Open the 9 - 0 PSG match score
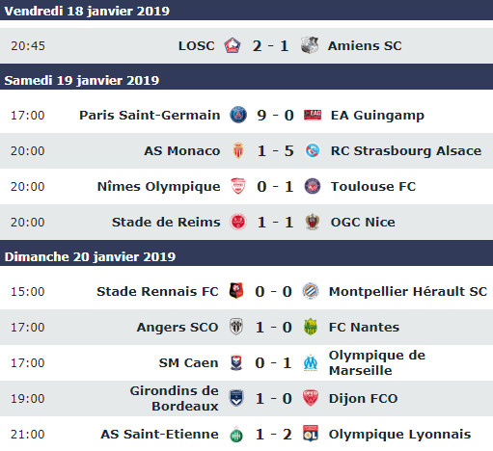This screenshot has height=451, width=493. click(x=275, y=116)
